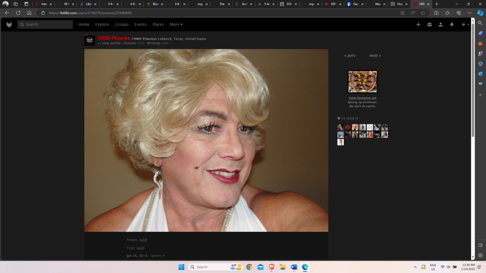The height and width of the screenshot is (273, 486).
Task: Click the plus create-post icon
Action: 418,25
